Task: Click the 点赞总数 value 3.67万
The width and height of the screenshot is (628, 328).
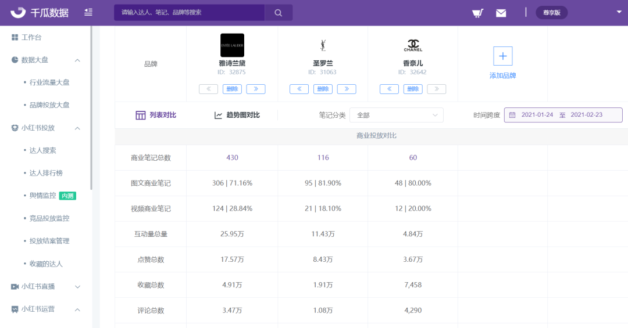Action: [413, 259]
